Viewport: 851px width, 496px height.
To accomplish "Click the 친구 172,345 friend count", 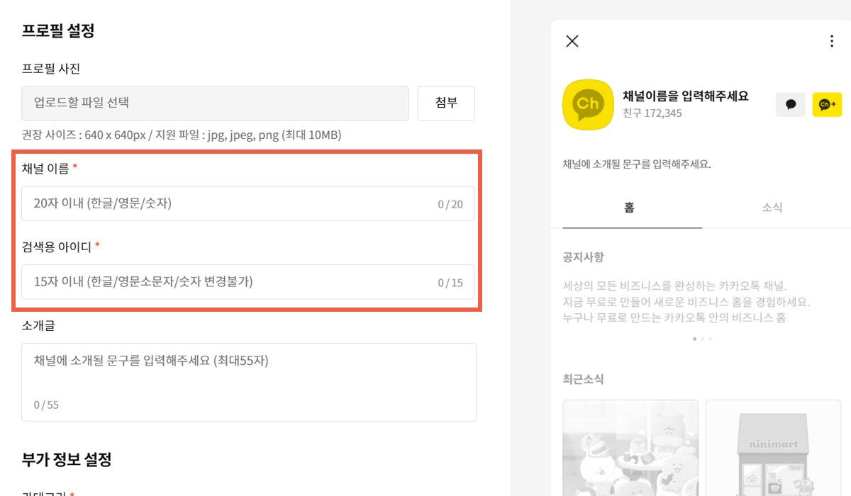I will (x=652, y=113).
